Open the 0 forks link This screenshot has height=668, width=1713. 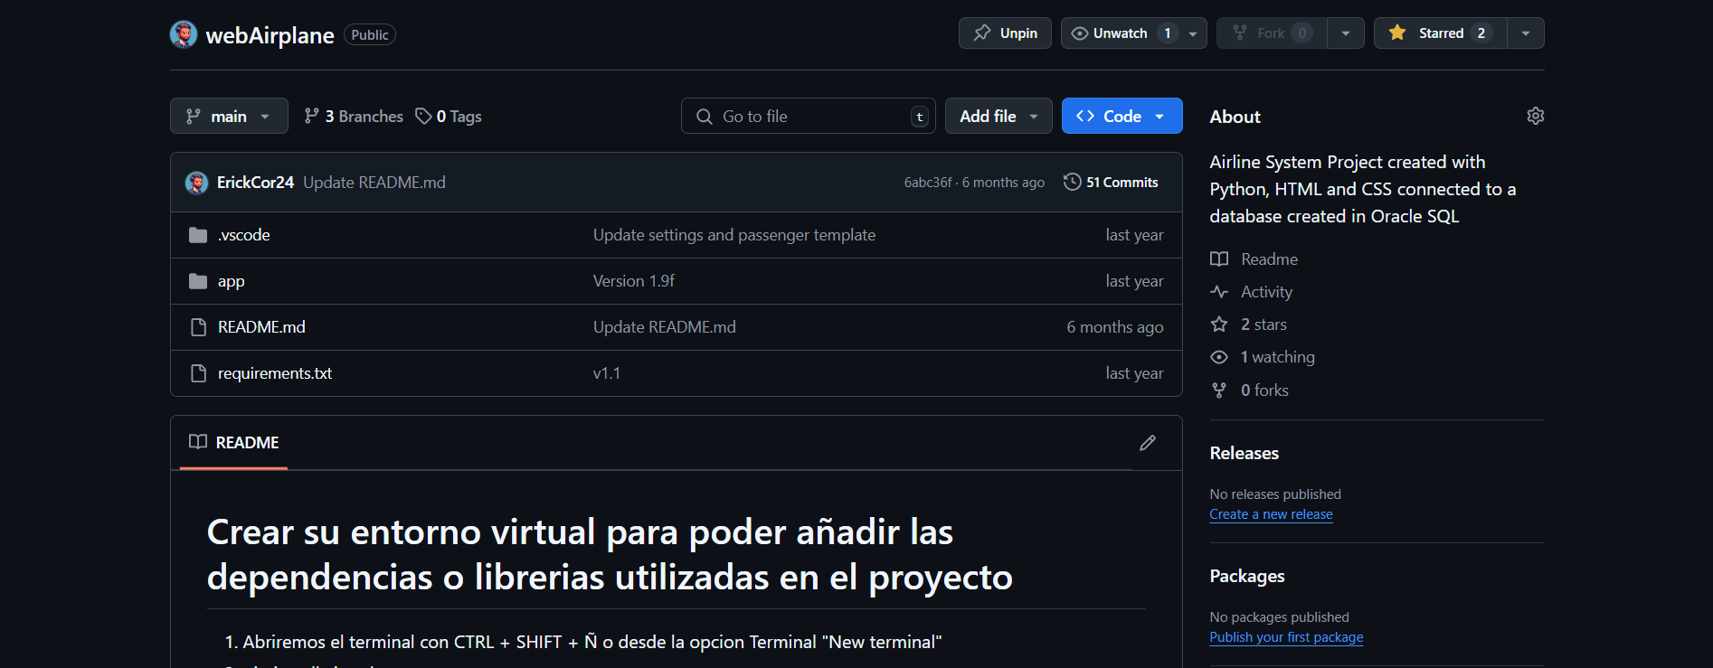click(x=1264, y=390)
